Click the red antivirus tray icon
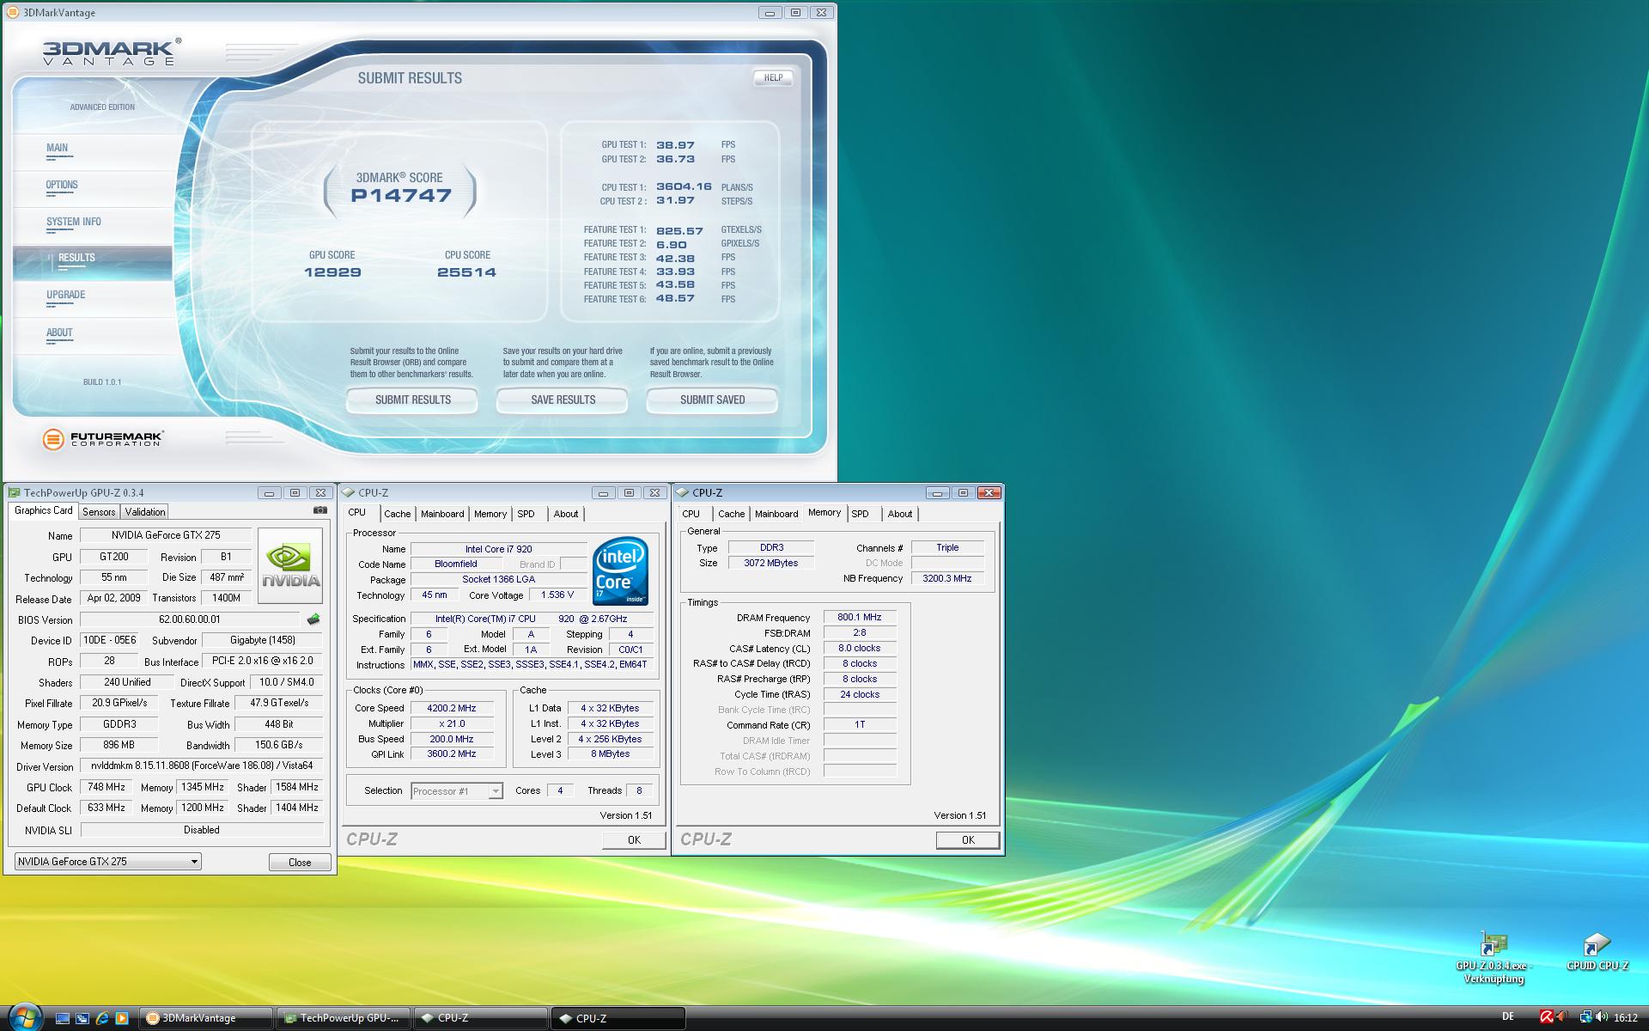Screen dimensions: 1649x1031 tap(1547, 1017)
